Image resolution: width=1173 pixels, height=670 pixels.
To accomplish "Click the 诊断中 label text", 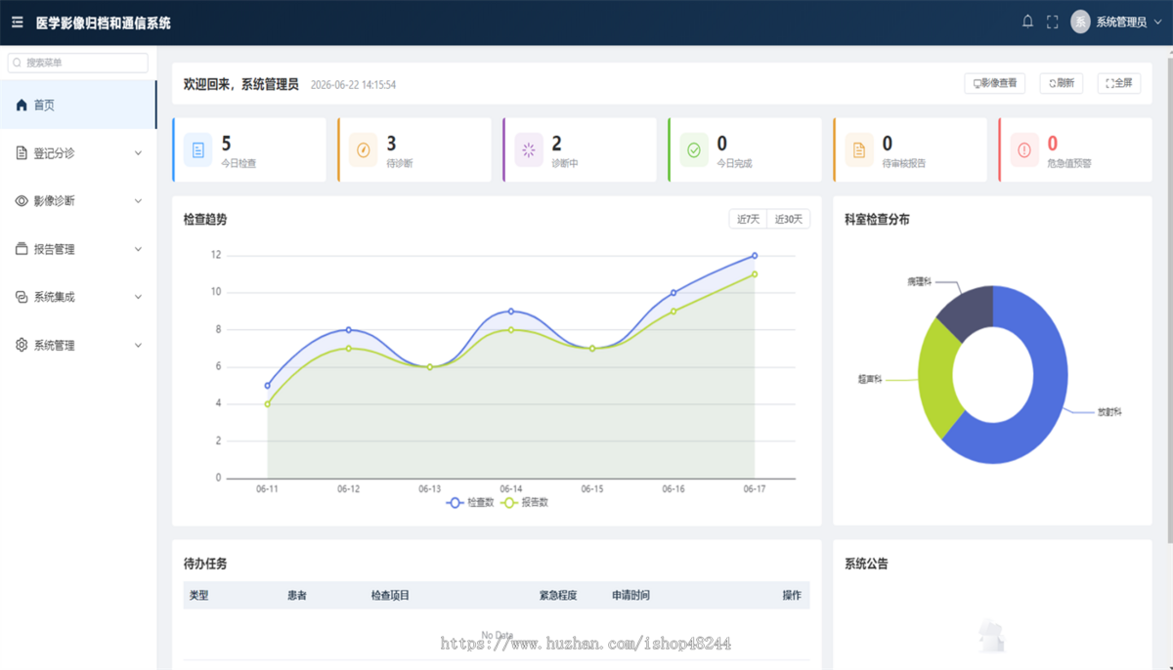I will [565, 163].
